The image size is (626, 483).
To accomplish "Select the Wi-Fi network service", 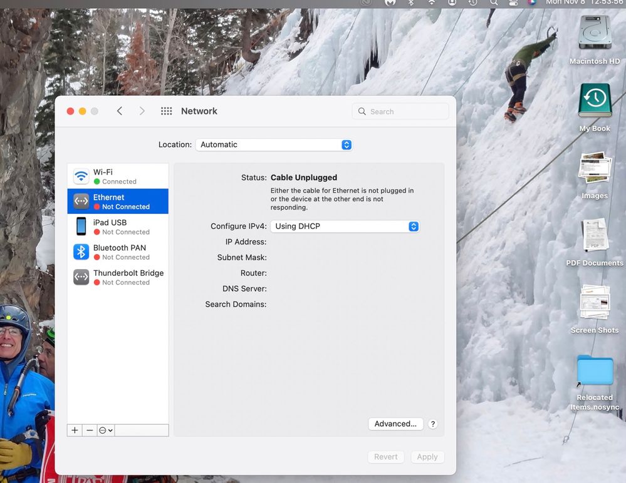I will click(x=118, y=176).
